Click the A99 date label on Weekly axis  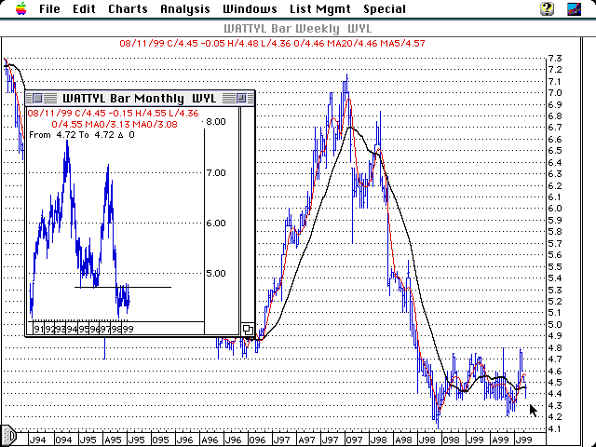pyautogui.click(x=500, y=440)
